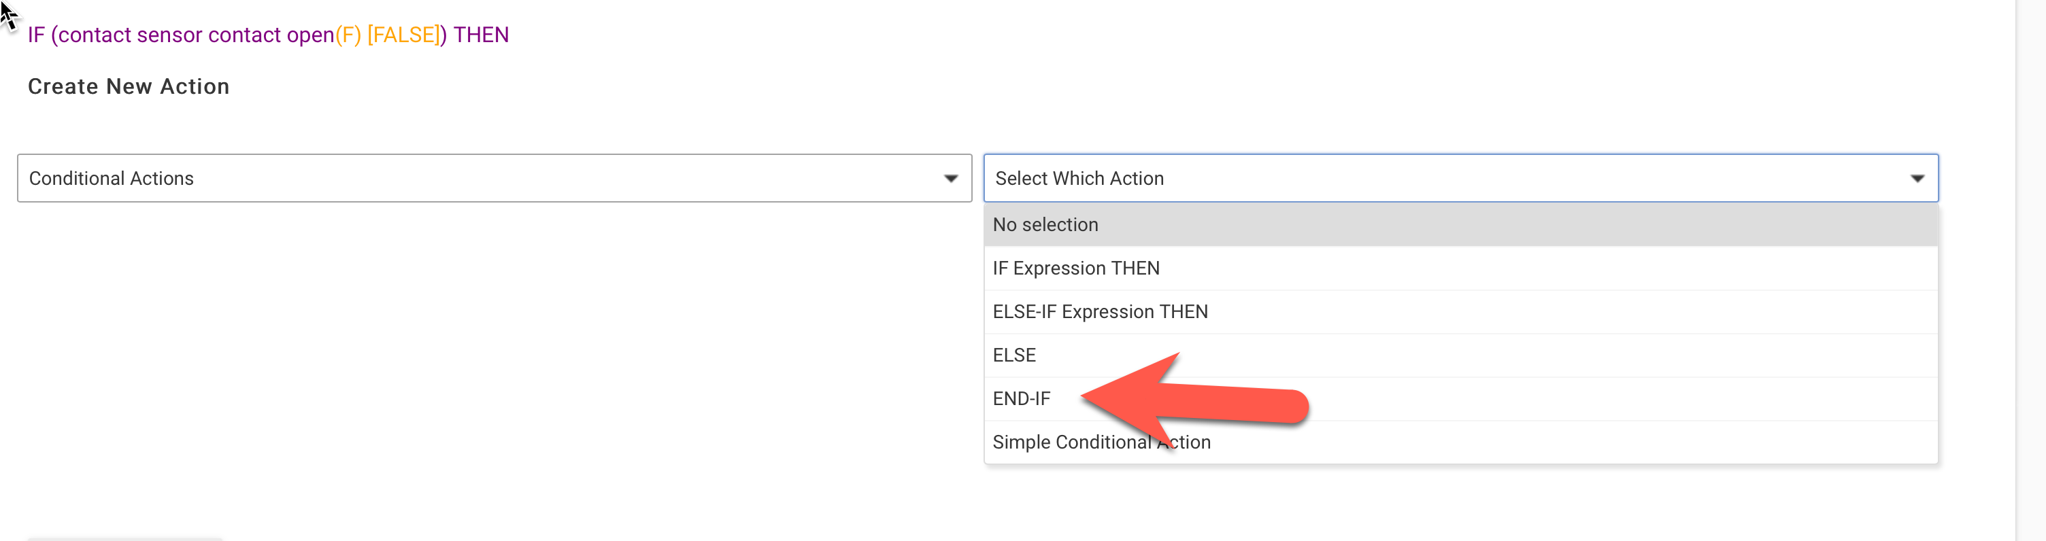Click the IF contact sensor condition text
This screenshot has height=541, width=2046.
[x=269, y=35]
